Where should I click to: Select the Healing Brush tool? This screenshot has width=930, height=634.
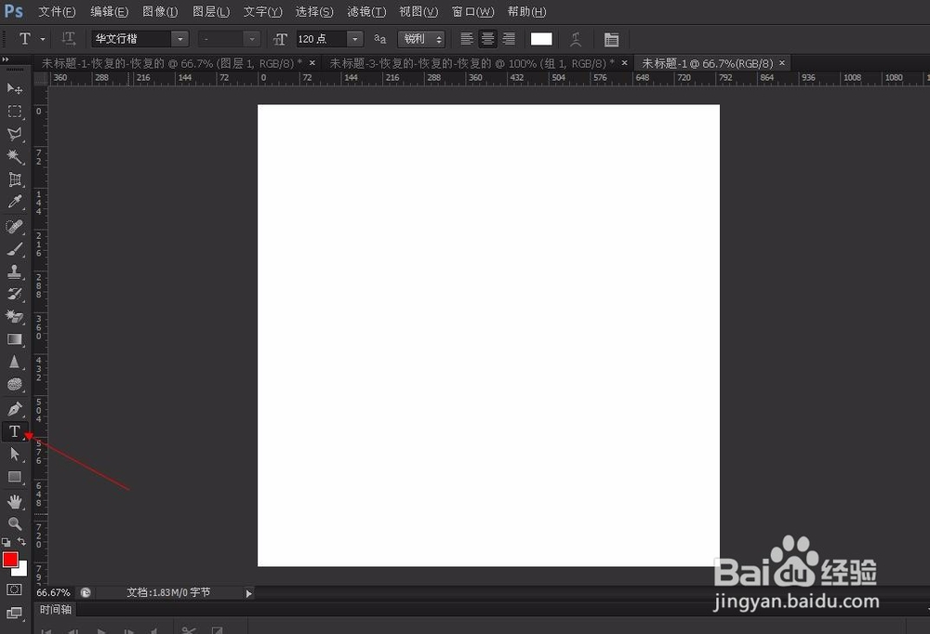(x=15, y=227)
